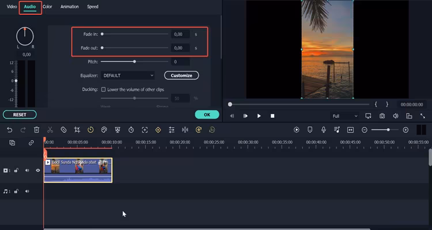Image resolution: width=432 pixels, height=230 pixels.
Task: Click the Render Preview icon
Action: [297, 130]
